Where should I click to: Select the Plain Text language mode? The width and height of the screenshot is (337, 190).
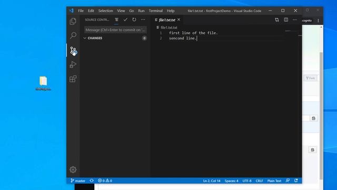pos(274,180)
